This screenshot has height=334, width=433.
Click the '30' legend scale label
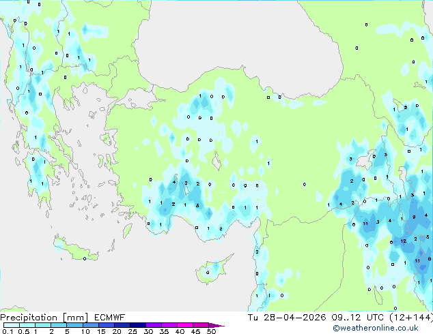148,331
